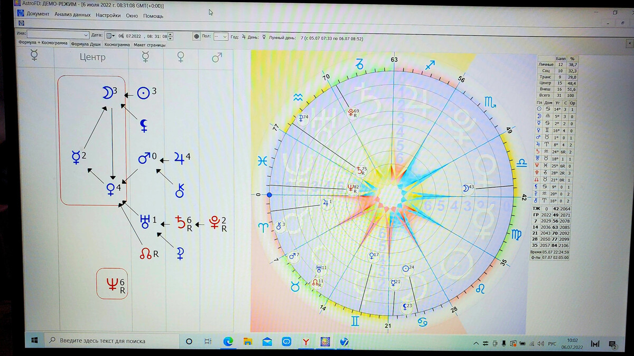Click the Venus column header symbol
Viewport: 634px width, 356px height.
(181, 57)
